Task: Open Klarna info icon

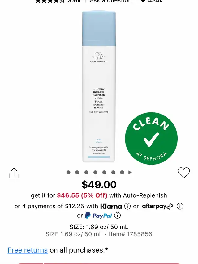Action: click(x=127, y=206)
